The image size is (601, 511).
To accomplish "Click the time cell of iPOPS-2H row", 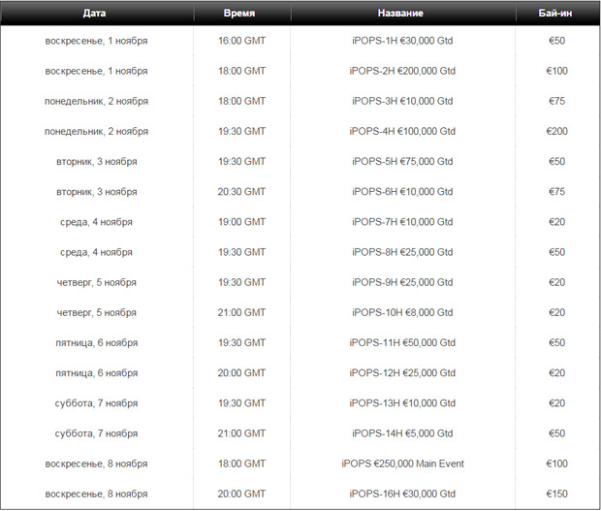I will click(242, 71).
